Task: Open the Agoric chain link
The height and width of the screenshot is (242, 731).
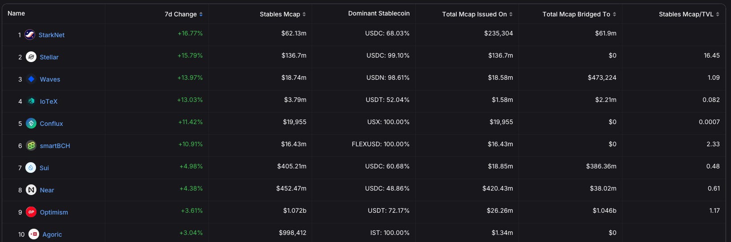Action: click(52, 234)
